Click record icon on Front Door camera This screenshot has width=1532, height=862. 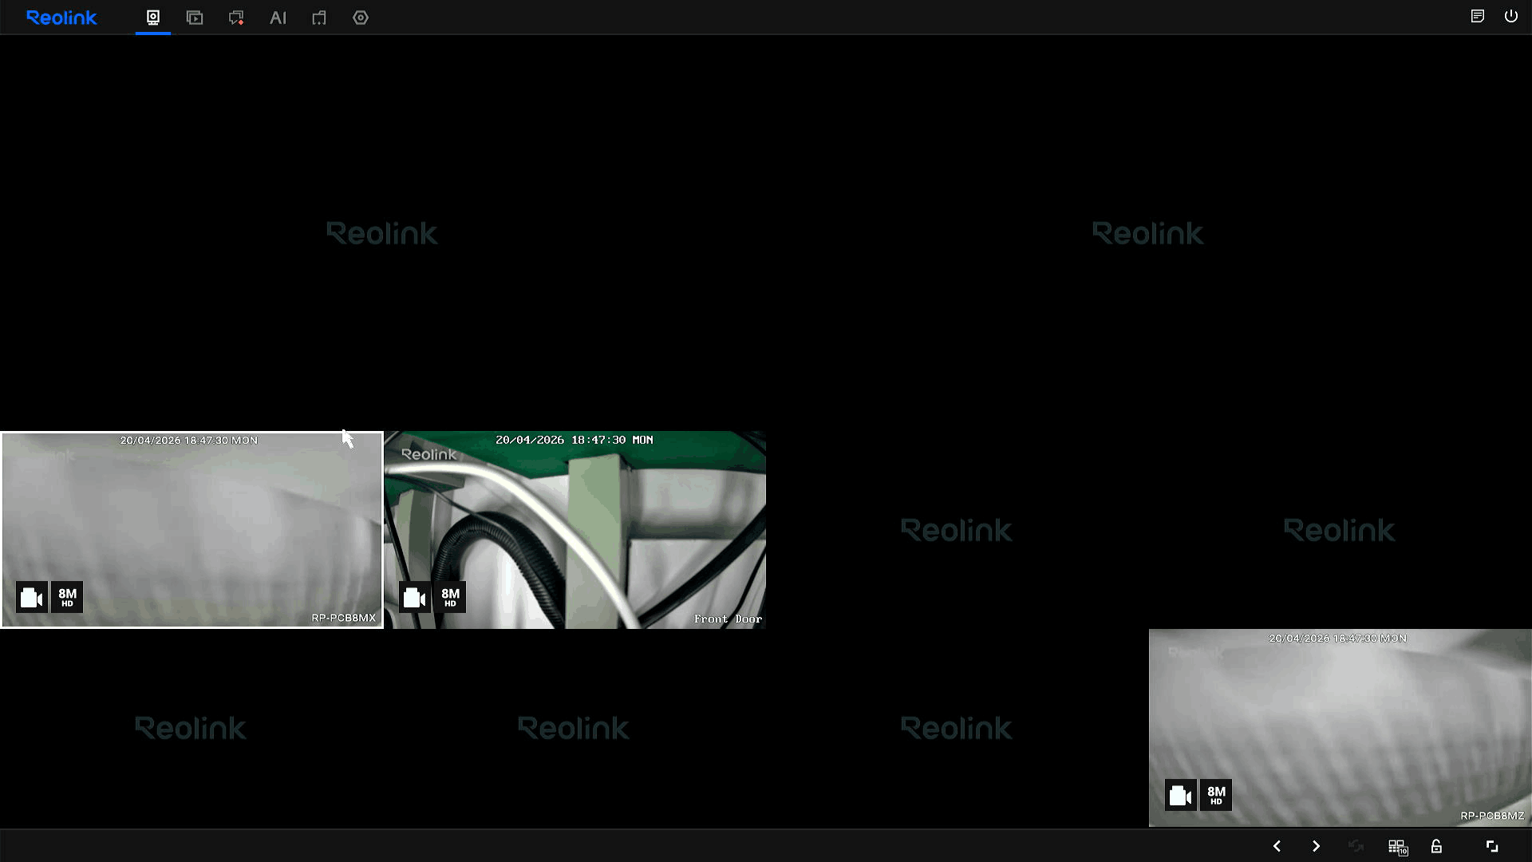coord(415,597)
